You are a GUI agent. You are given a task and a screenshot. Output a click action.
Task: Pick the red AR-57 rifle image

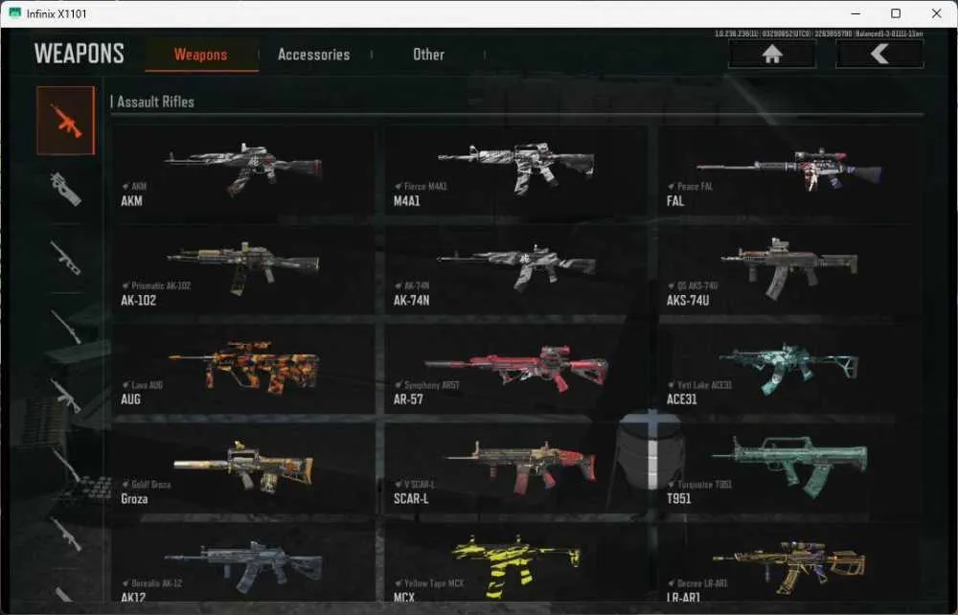click(517, 367)
